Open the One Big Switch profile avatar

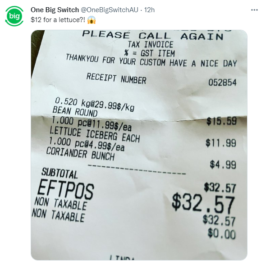(14, 16)
